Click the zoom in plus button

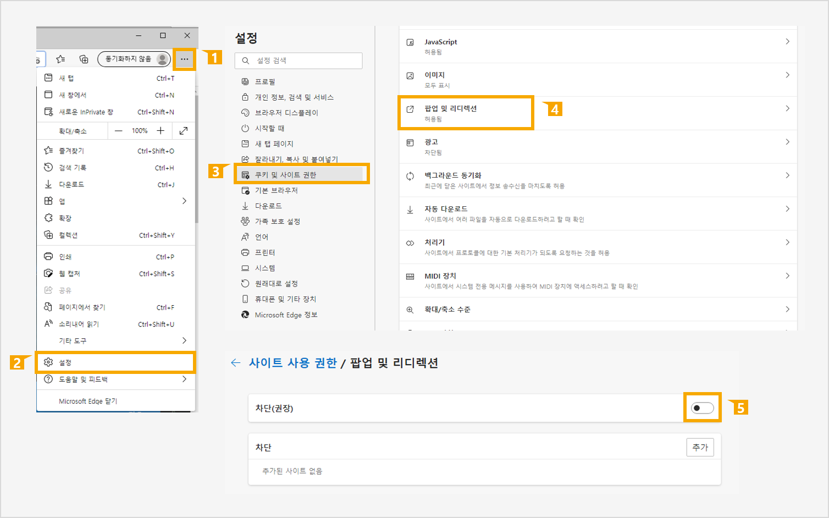pos(161,130)
